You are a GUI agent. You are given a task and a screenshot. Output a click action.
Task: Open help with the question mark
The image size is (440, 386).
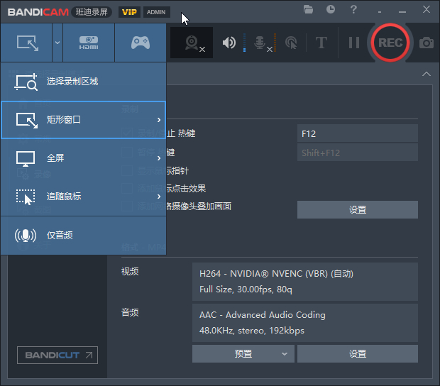pyautogui.click(x=353, y=9)
